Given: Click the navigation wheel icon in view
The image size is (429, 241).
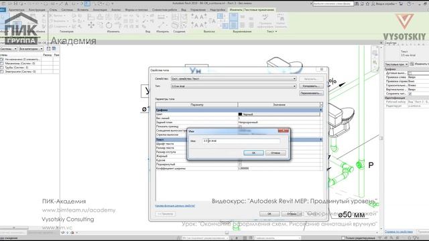Looking at the screenshot, I should (375, 52).
